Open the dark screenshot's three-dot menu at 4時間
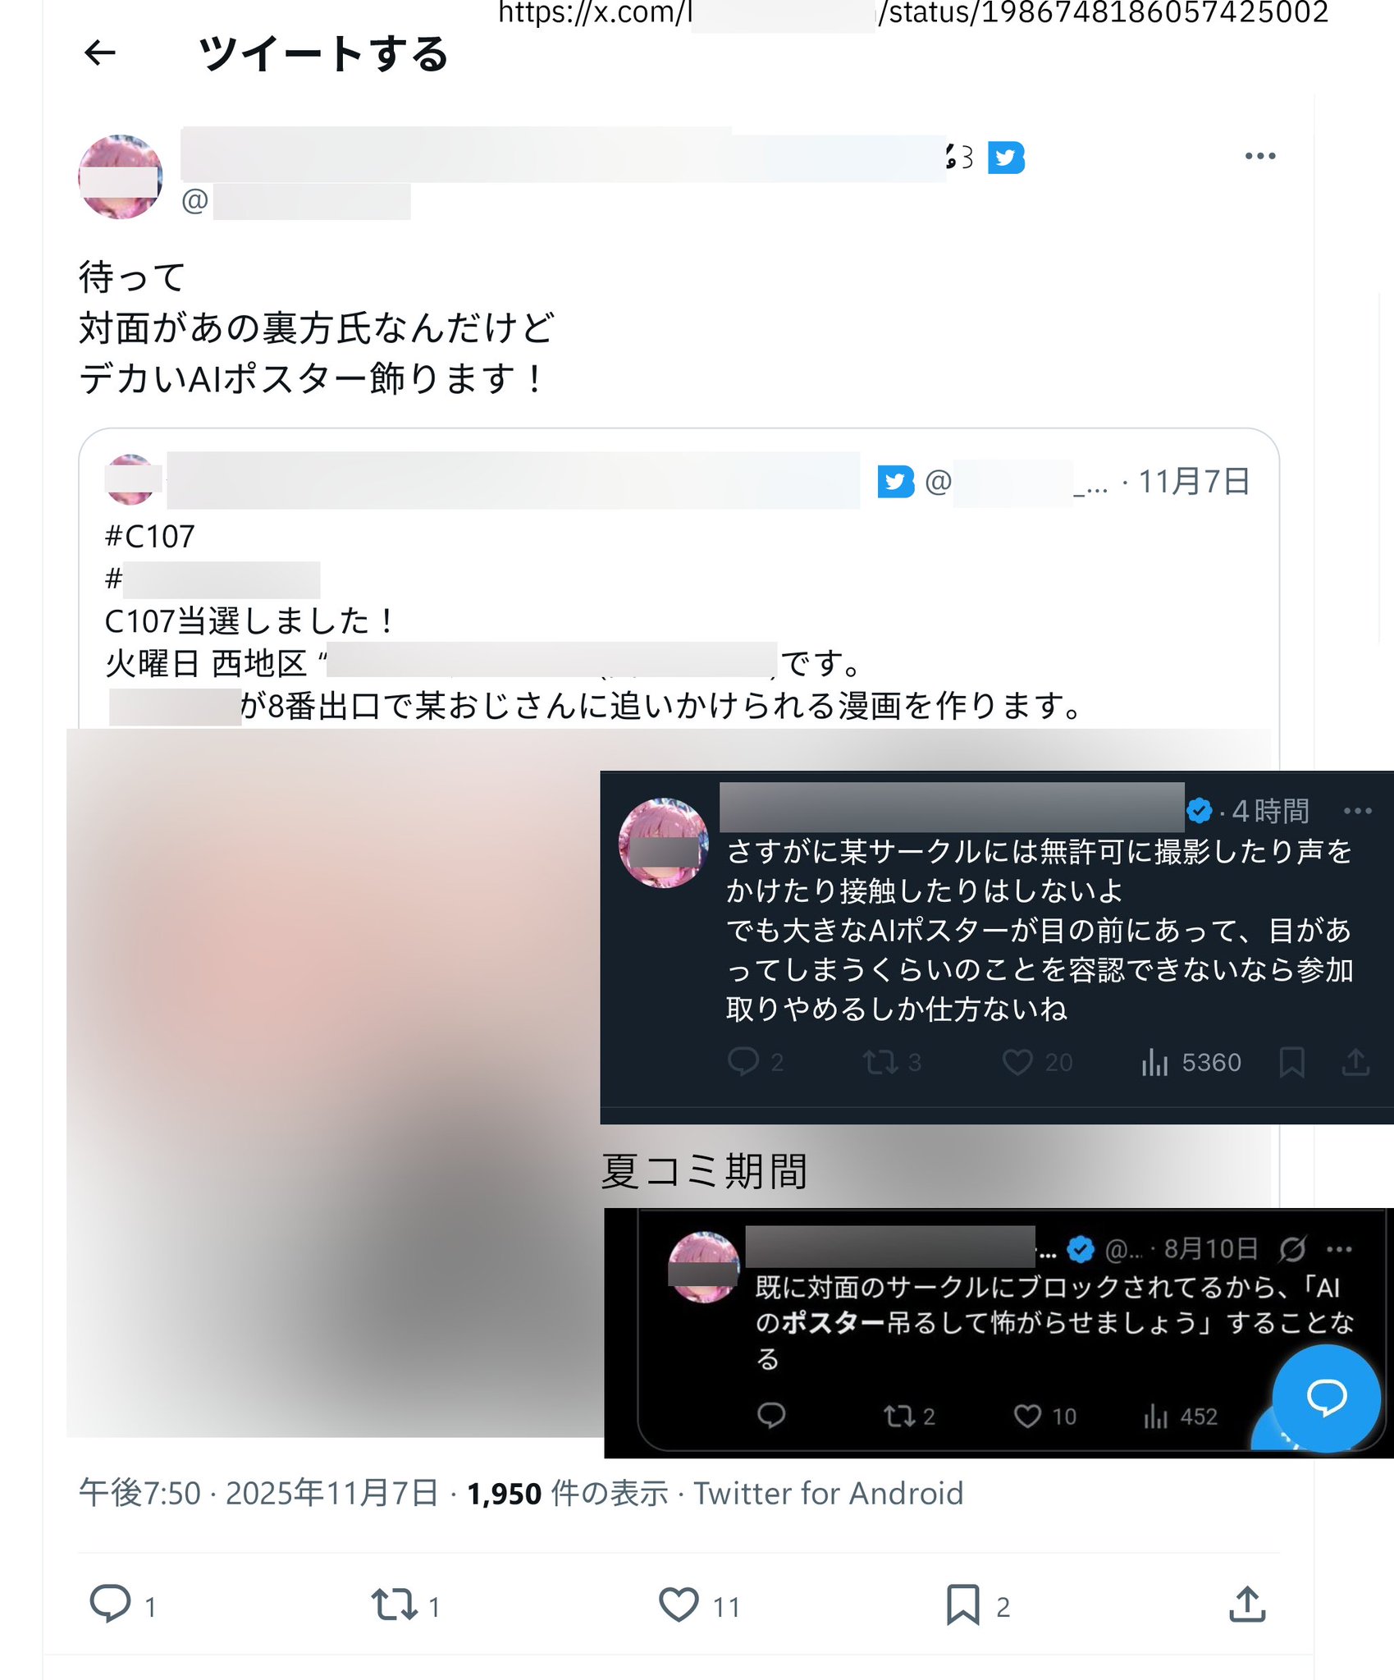This screenshot has height=1680, width=1394. point(1357,811)
